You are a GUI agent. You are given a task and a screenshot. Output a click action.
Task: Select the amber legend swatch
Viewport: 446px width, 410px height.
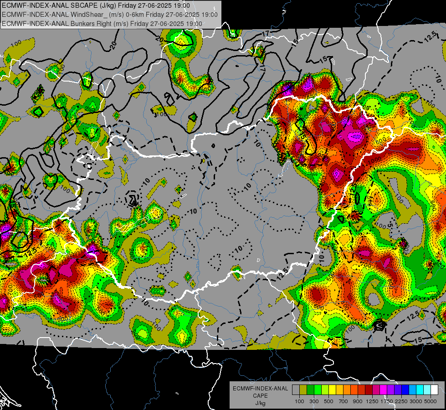tap(340, 389)
